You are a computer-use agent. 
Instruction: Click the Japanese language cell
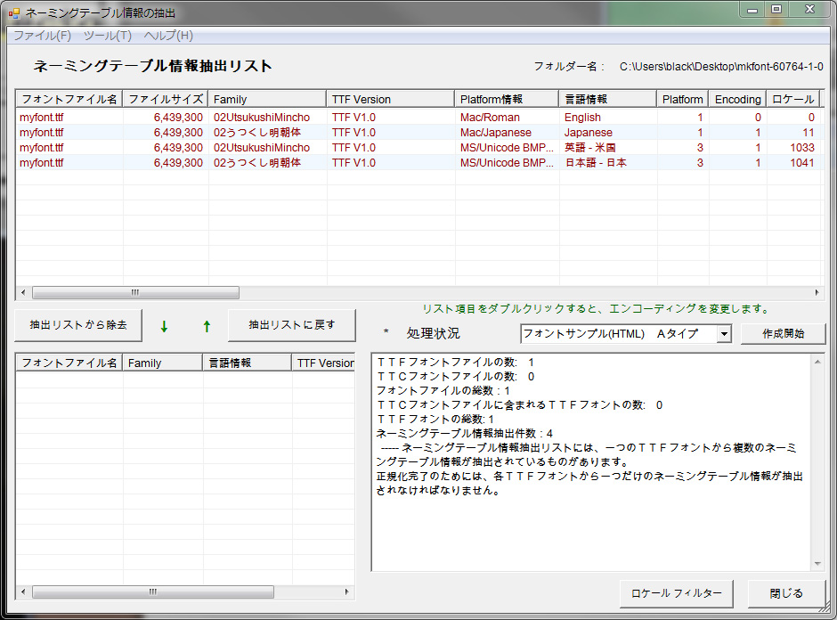(589, 133)
